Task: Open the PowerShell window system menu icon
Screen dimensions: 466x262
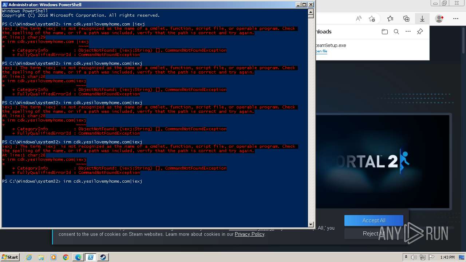Action: pyautogui.click(x=5, y=5)
